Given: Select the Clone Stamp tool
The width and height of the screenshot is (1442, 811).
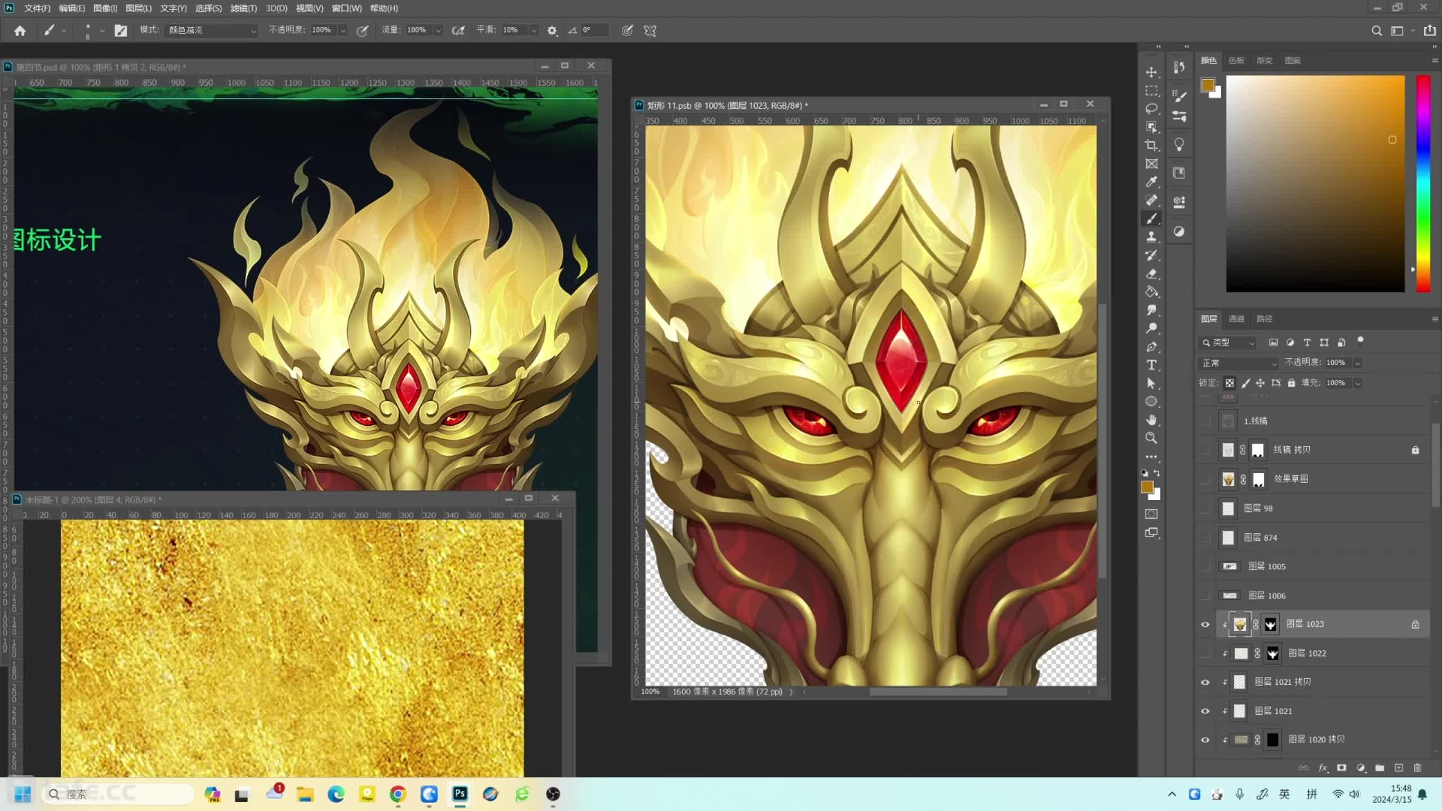Looking at the screenshot, I should pos(1151,237).
